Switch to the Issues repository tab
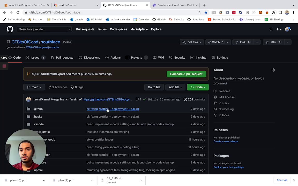Image resolution: width=298 pixels, height=186 pixels. click(35, 58)
